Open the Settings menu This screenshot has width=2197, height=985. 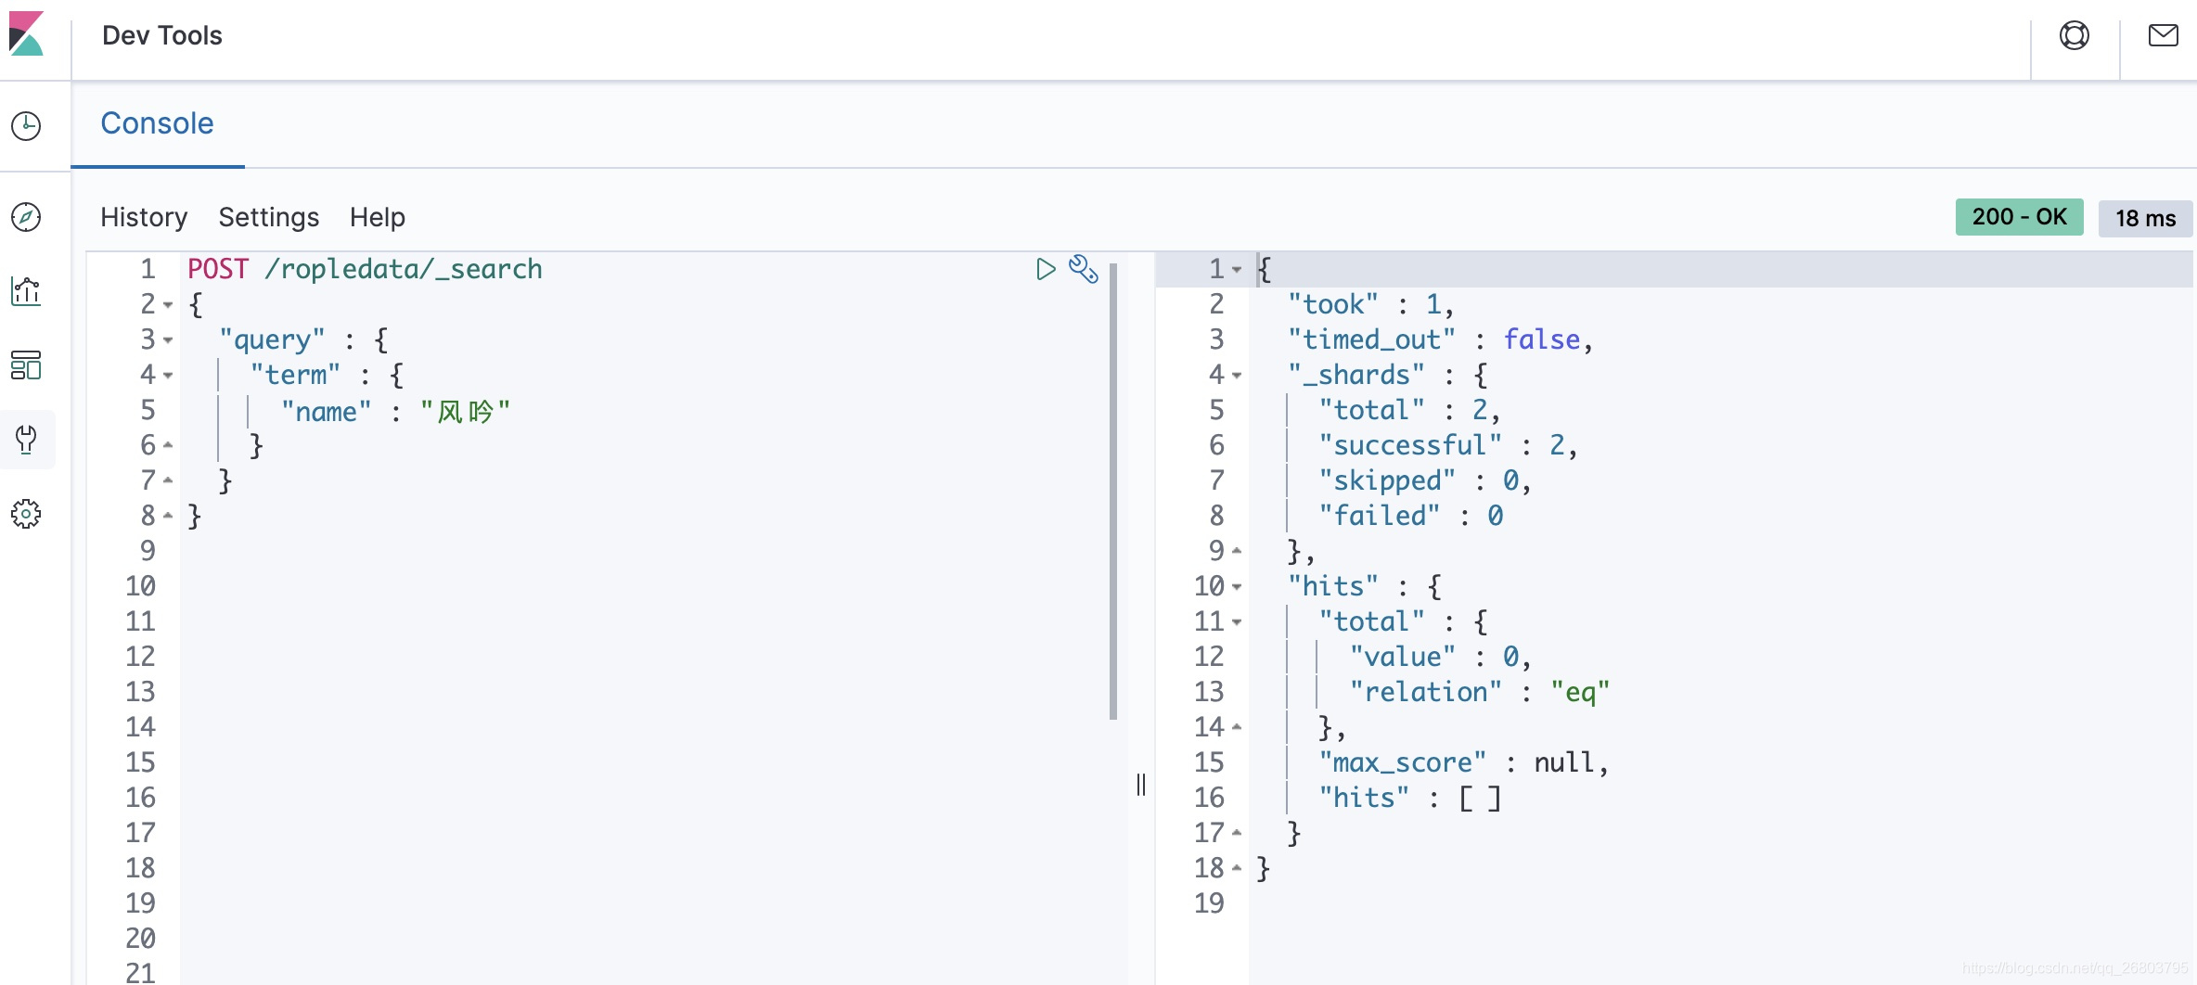(269, 217)
